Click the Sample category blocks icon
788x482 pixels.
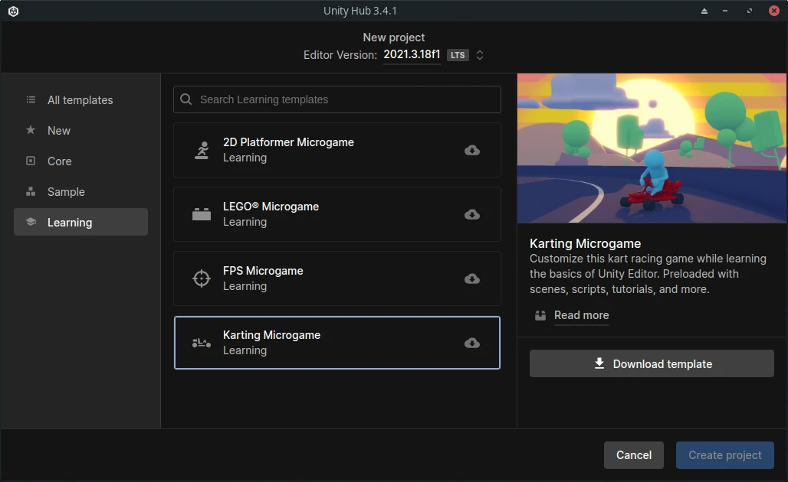(31, 191)
